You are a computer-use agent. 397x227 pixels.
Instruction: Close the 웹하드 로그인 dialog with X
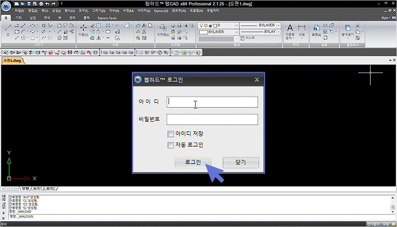(257, 80)
